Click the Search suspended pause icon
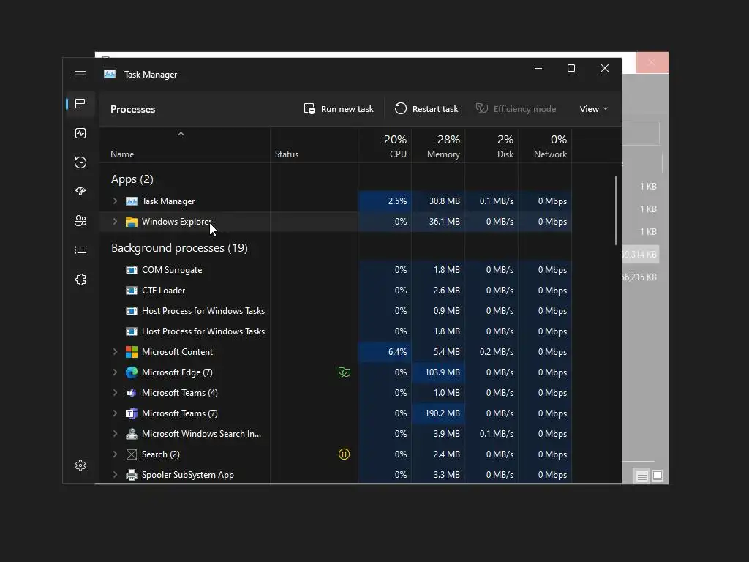Screen dimensions: 749x562 [x=344, y=454]
